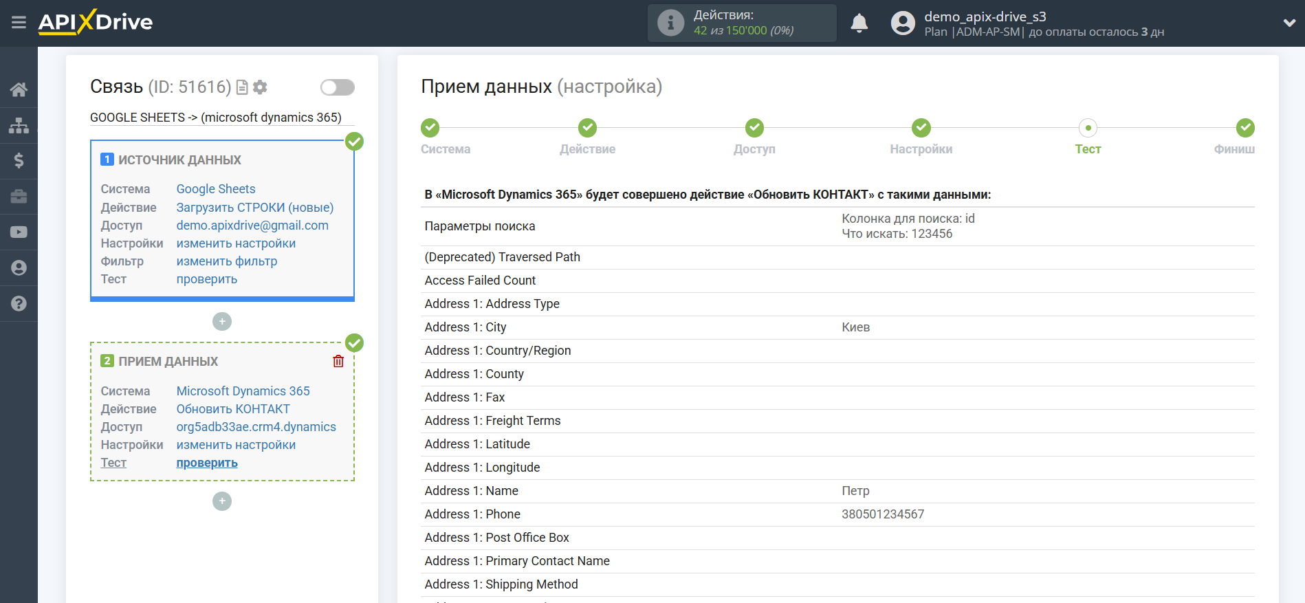Go to Home in sidebar

[x=19, y=89]
